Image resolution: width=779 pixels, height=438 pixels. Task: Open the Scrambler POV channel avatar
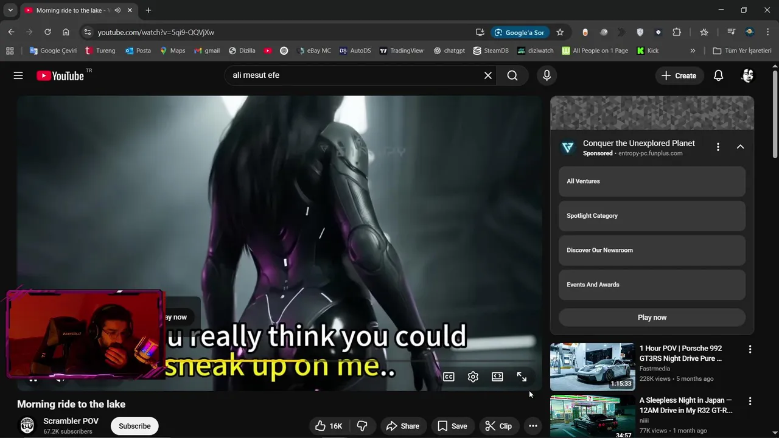27,426
